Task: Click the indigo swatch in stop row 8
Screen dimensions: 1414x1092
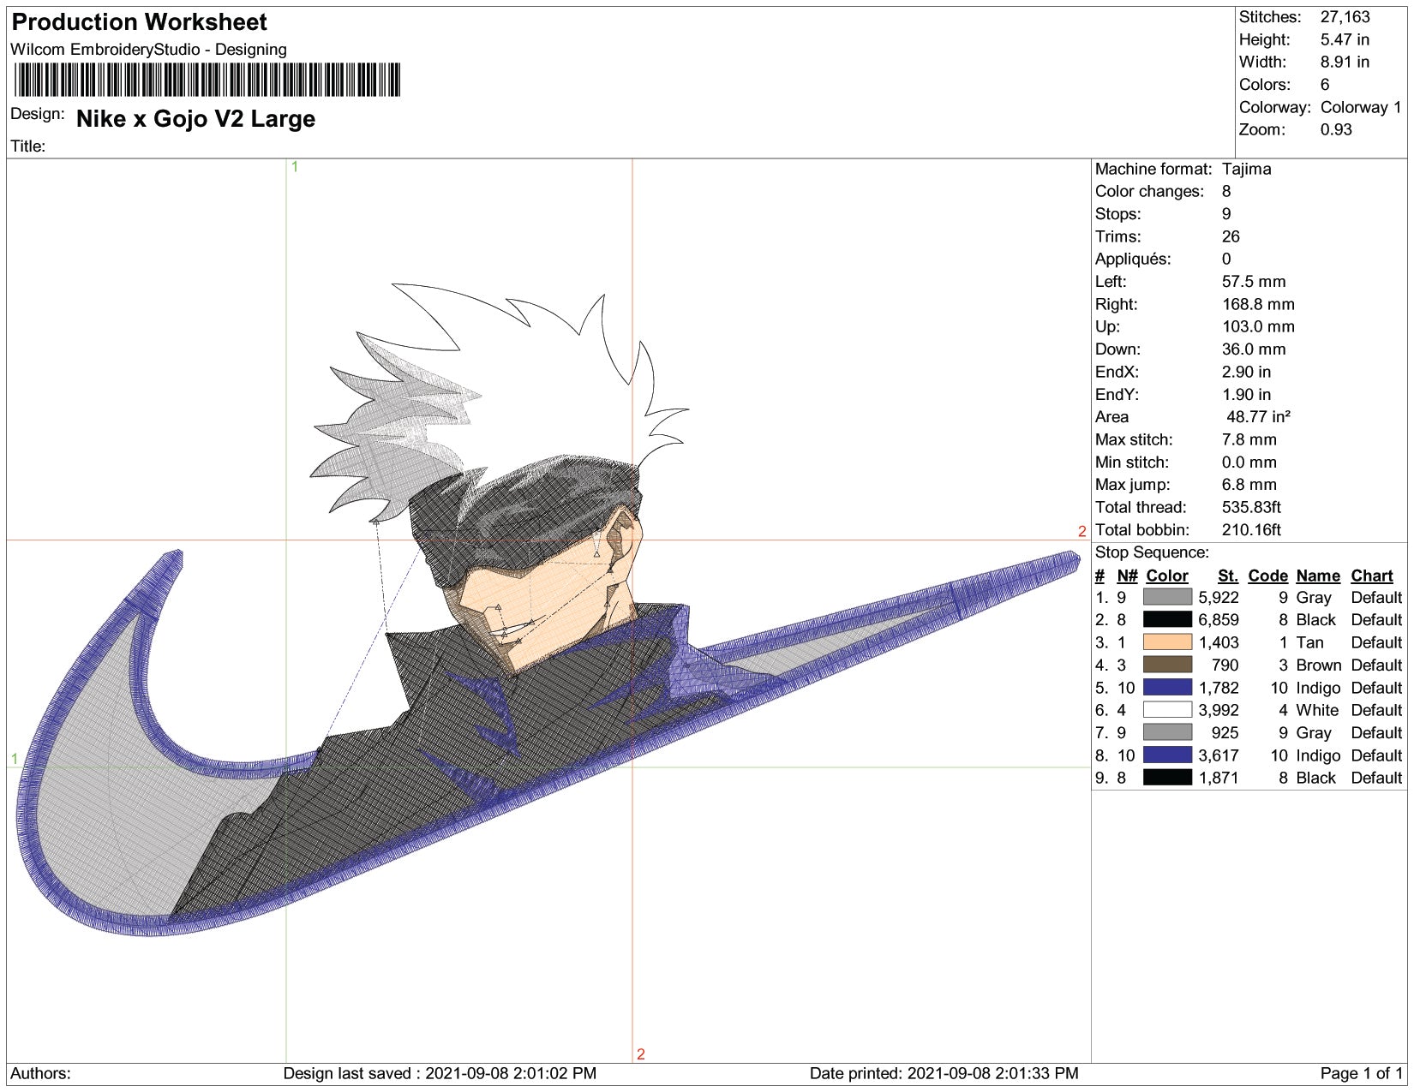Action: 1167,755
